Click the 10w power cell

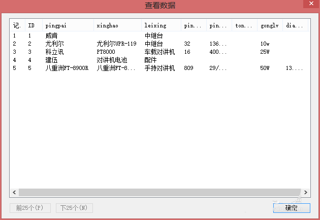(x=265, y=44)
